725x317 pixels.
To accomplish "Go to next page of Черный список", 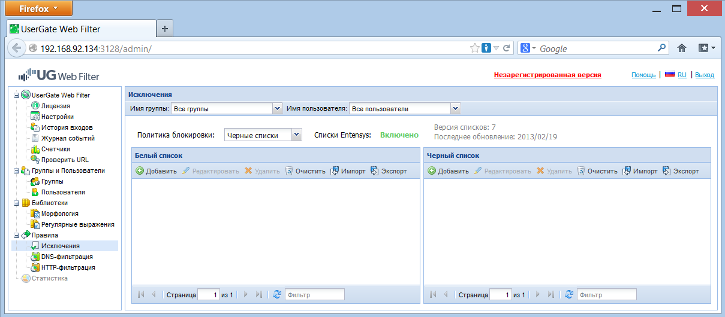I will pyautogui.click(x=538, y=294).
